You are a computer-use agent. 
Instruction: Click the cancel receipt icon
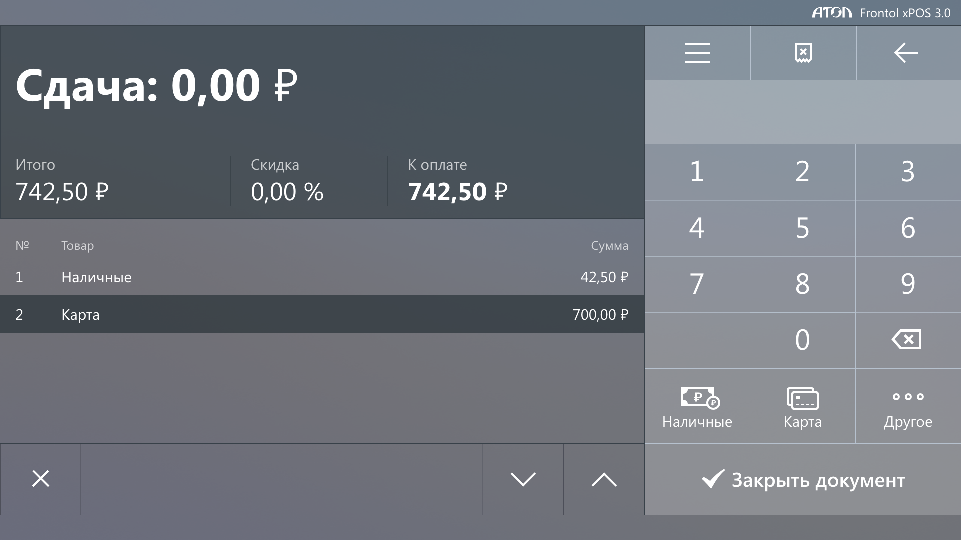tap(803, 53)
